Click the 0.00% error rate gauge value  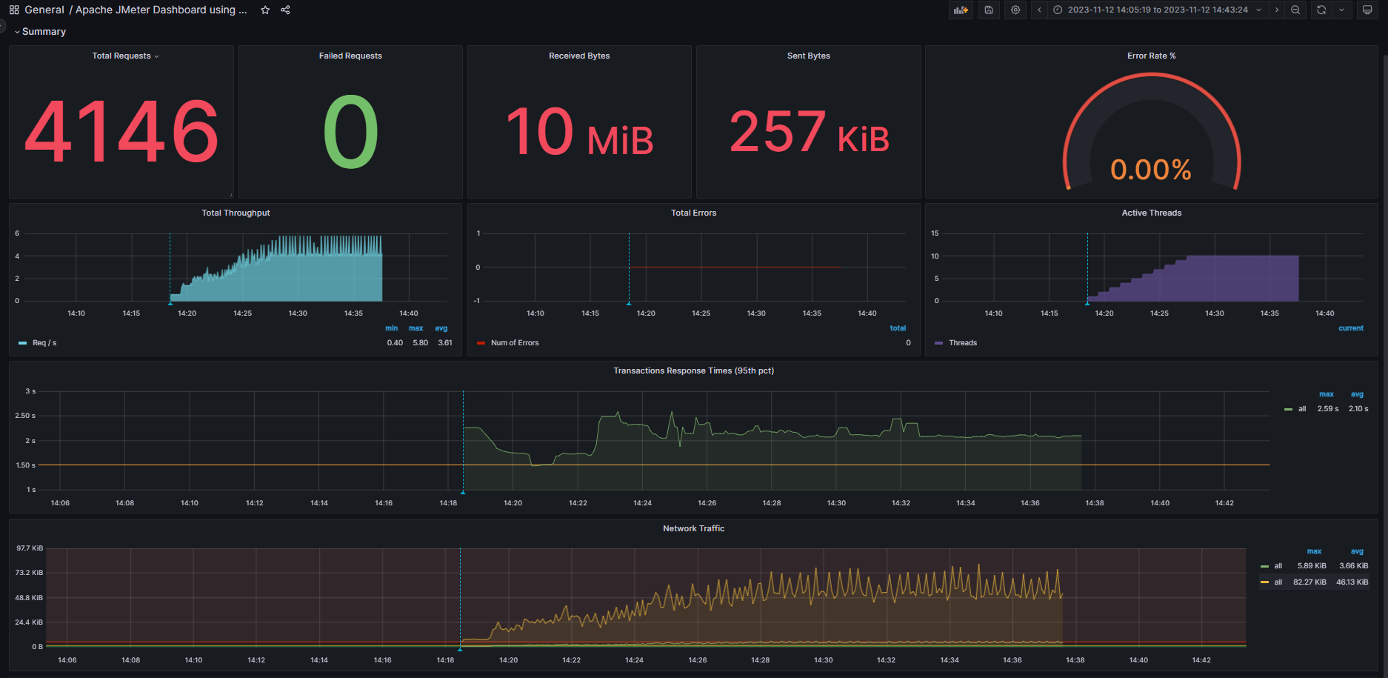(1151, 170)
